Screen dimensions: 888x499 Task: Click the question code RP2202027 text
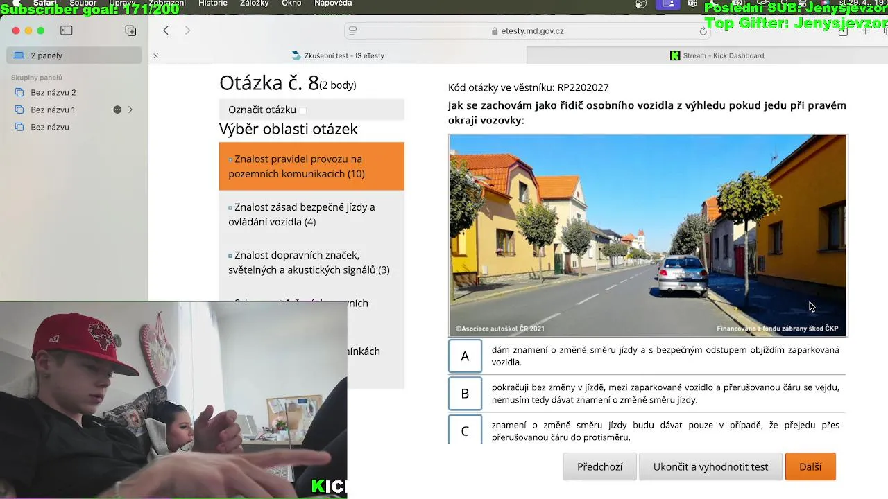click(x=583, y=87)
